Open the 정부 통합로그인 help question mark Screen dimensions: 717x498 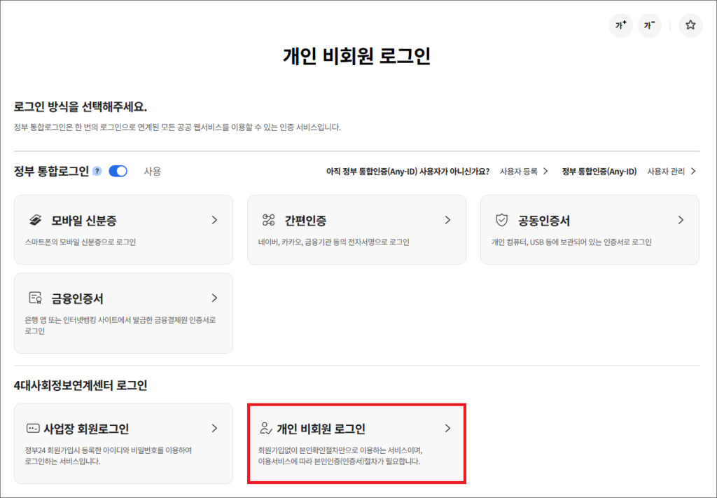[x=97, y=171]
